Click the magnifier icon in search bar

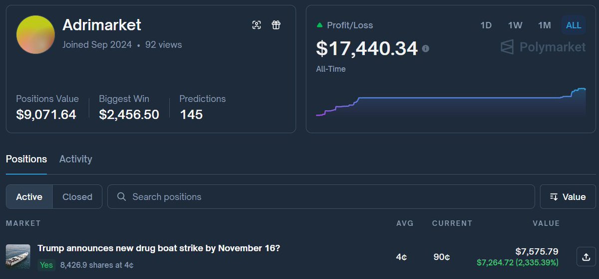121,197
